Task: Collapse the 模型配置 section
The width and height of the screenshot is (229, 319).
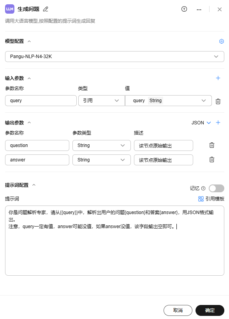Action: (29, 41)
